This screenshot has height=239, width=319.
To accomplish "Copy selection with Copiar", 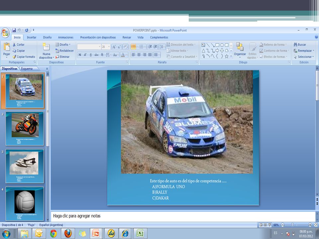I will click(19, 50).
